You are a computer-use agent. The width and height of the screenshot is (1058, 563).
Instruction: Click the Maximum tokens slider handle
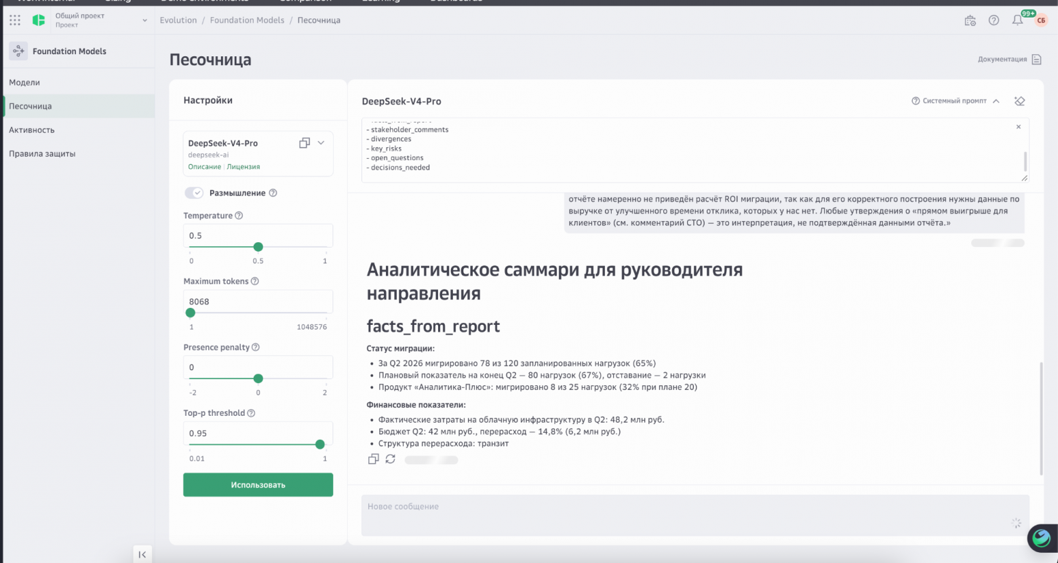[191, 313]
